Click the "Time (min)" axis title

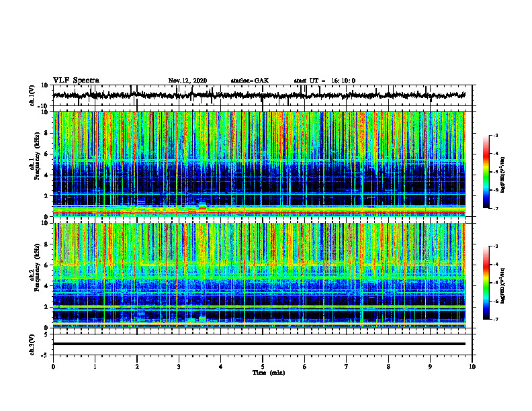[x=269, y=373]
